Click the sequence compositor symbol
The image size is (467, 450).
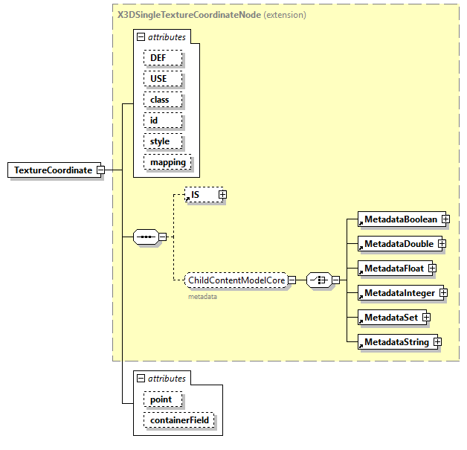coord(145,237)
